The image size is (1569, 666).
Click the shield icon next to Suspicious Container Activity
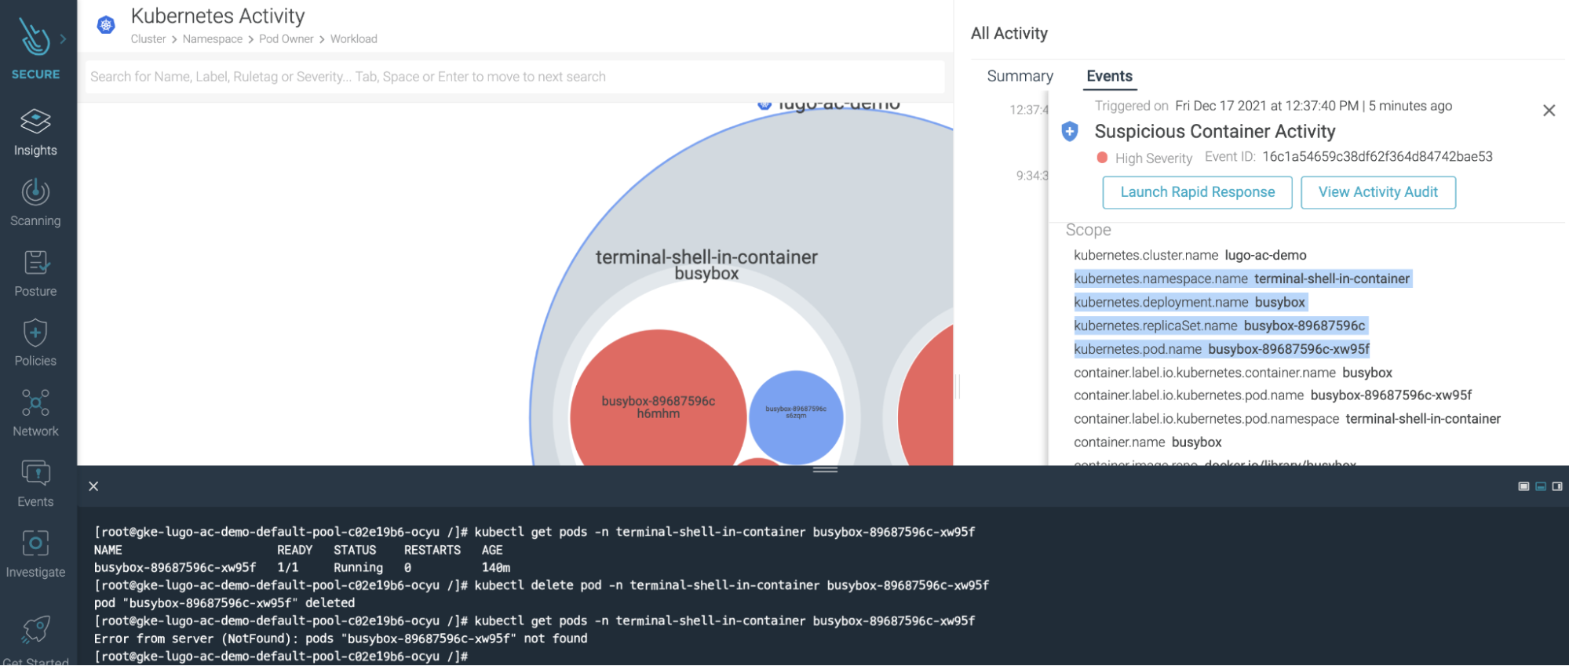point(1069,131)
